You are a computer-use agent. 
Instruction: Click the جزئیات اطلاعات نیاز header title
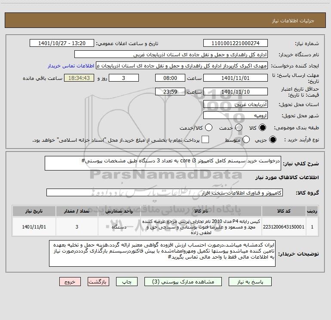293,21
